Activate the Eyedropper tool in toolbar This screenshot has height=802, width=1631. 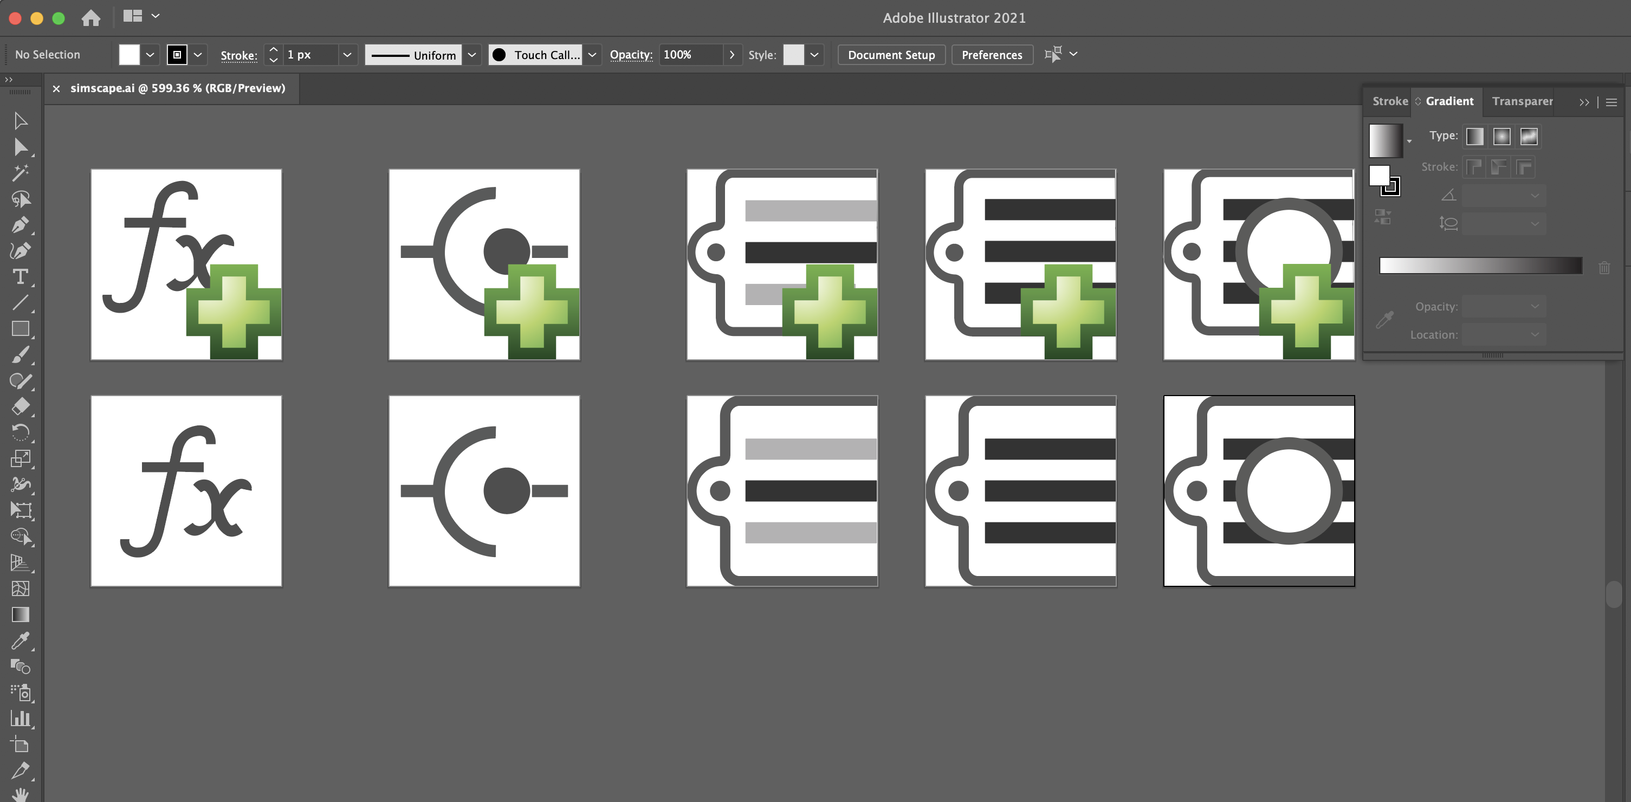pyautogui.click(x=20, y=641)
